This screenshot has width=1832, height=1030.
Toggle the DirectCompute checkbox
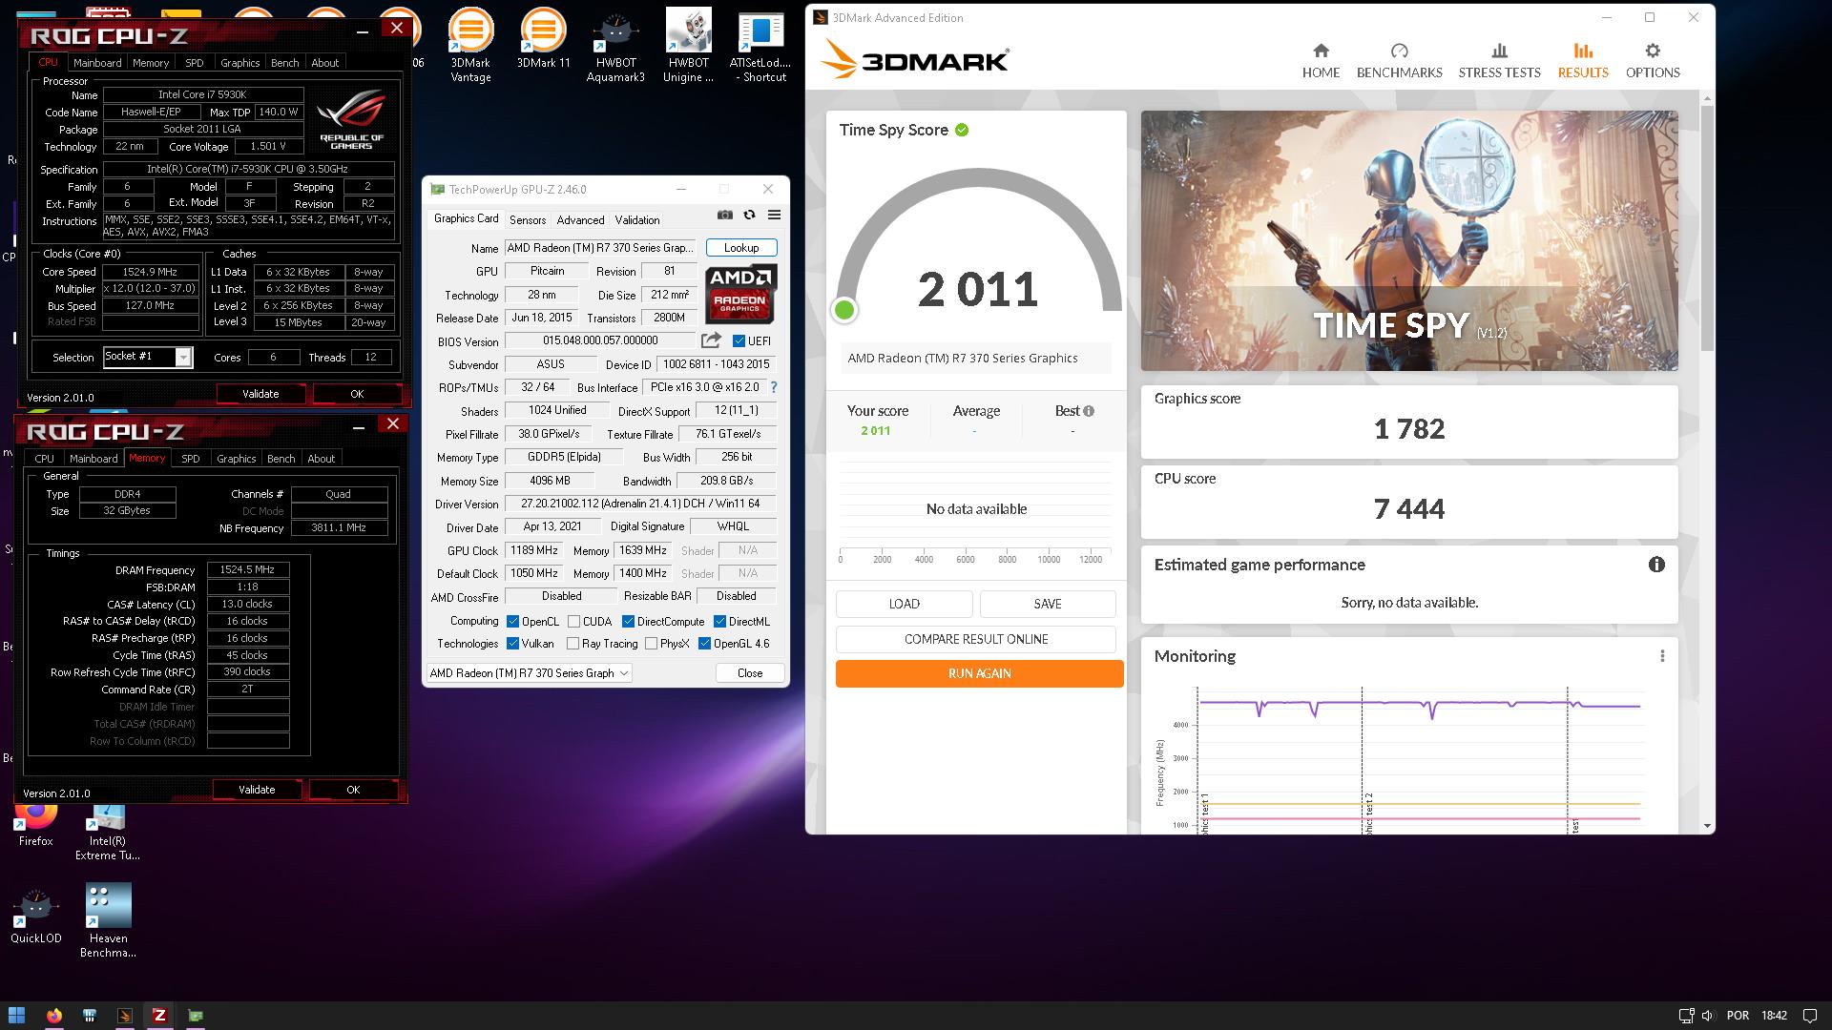pos(628,621)
